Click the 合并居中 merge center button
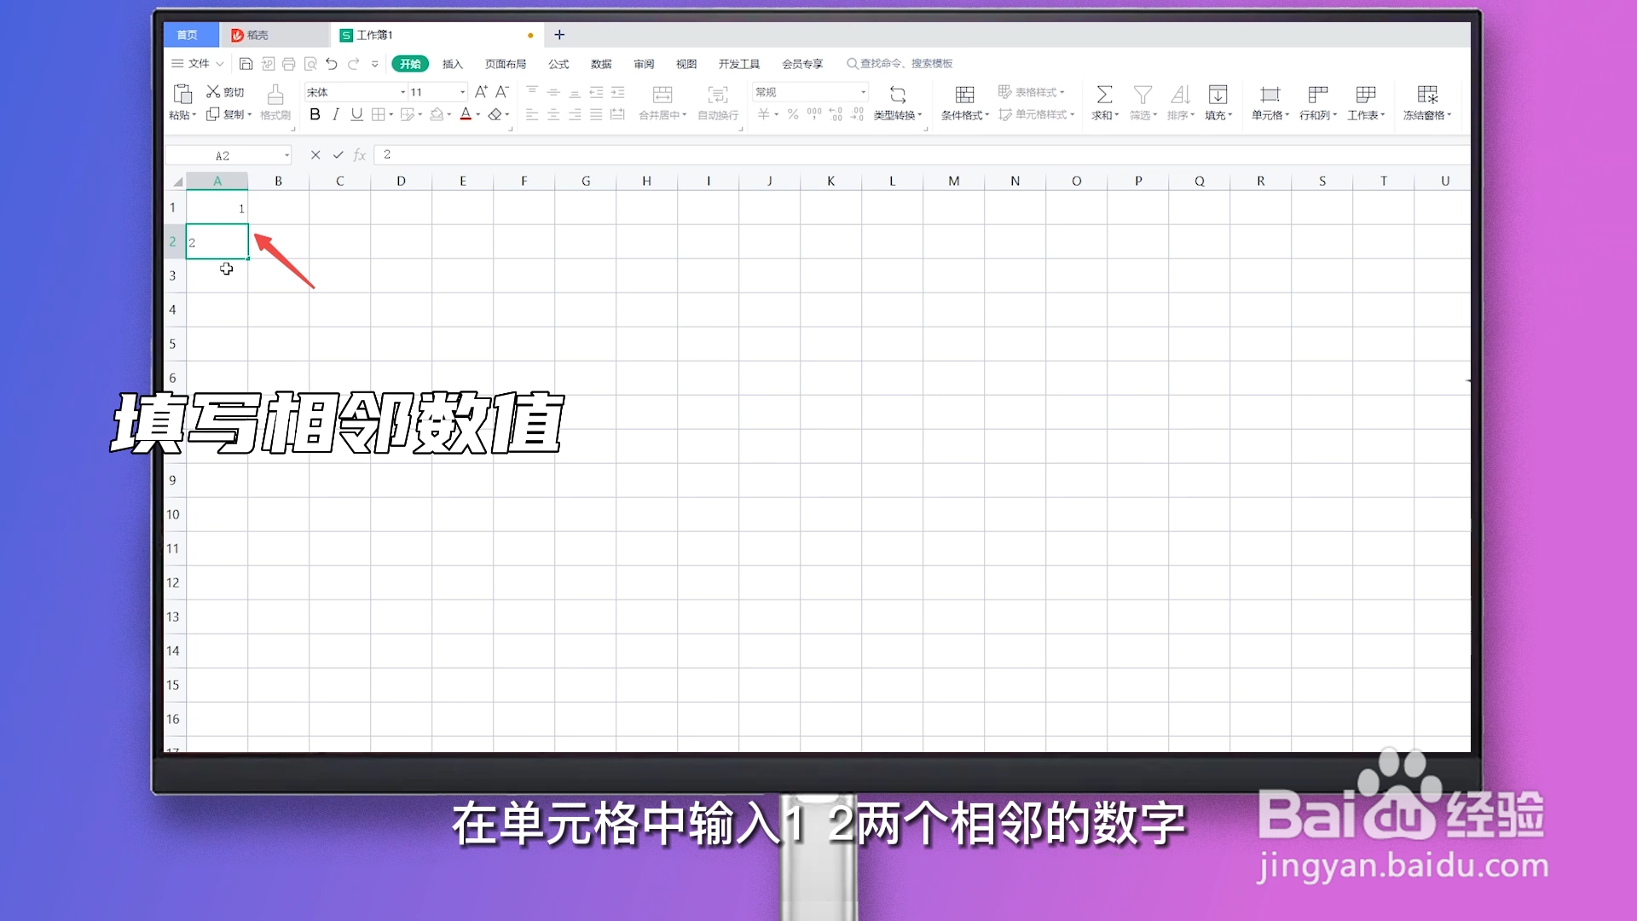Image resolution: width=1637 pixels, height=921 pixels. 662,102
